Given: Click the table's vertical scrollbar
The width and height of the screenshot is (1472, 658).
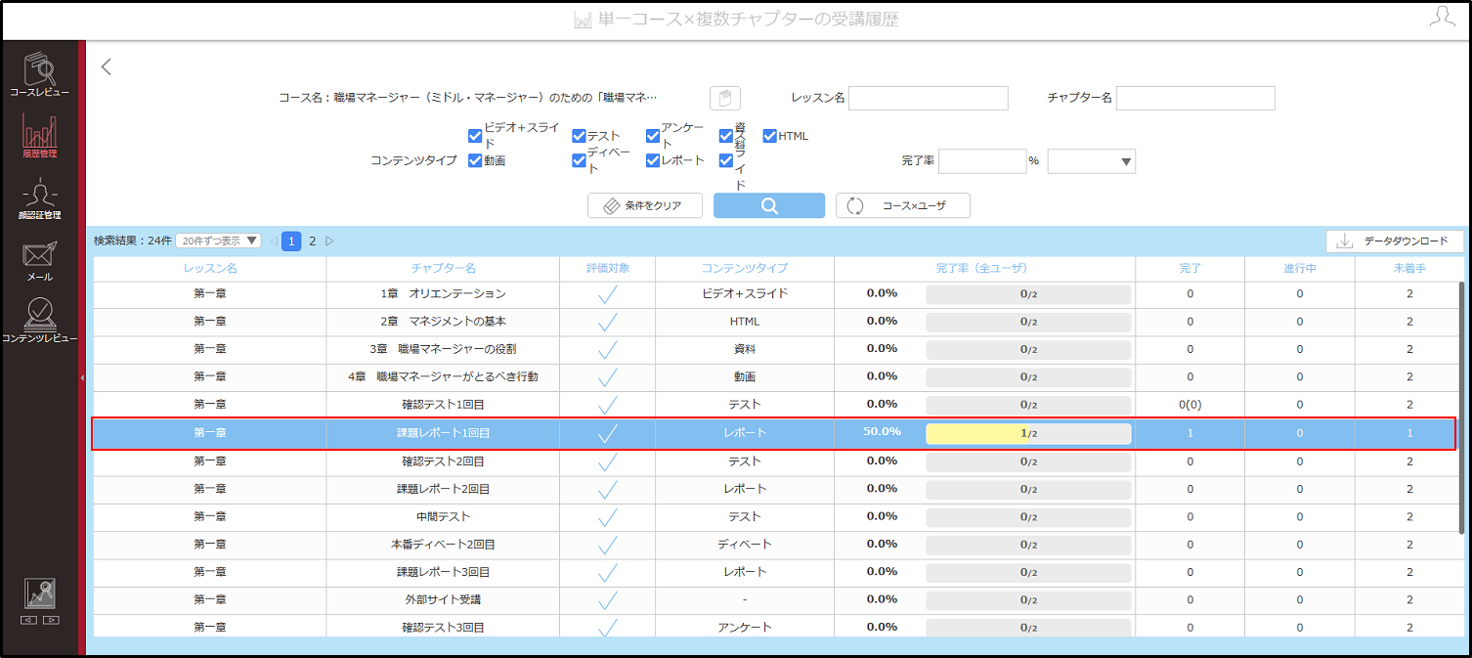Looking at the screenshot, I should point(1461,409).
